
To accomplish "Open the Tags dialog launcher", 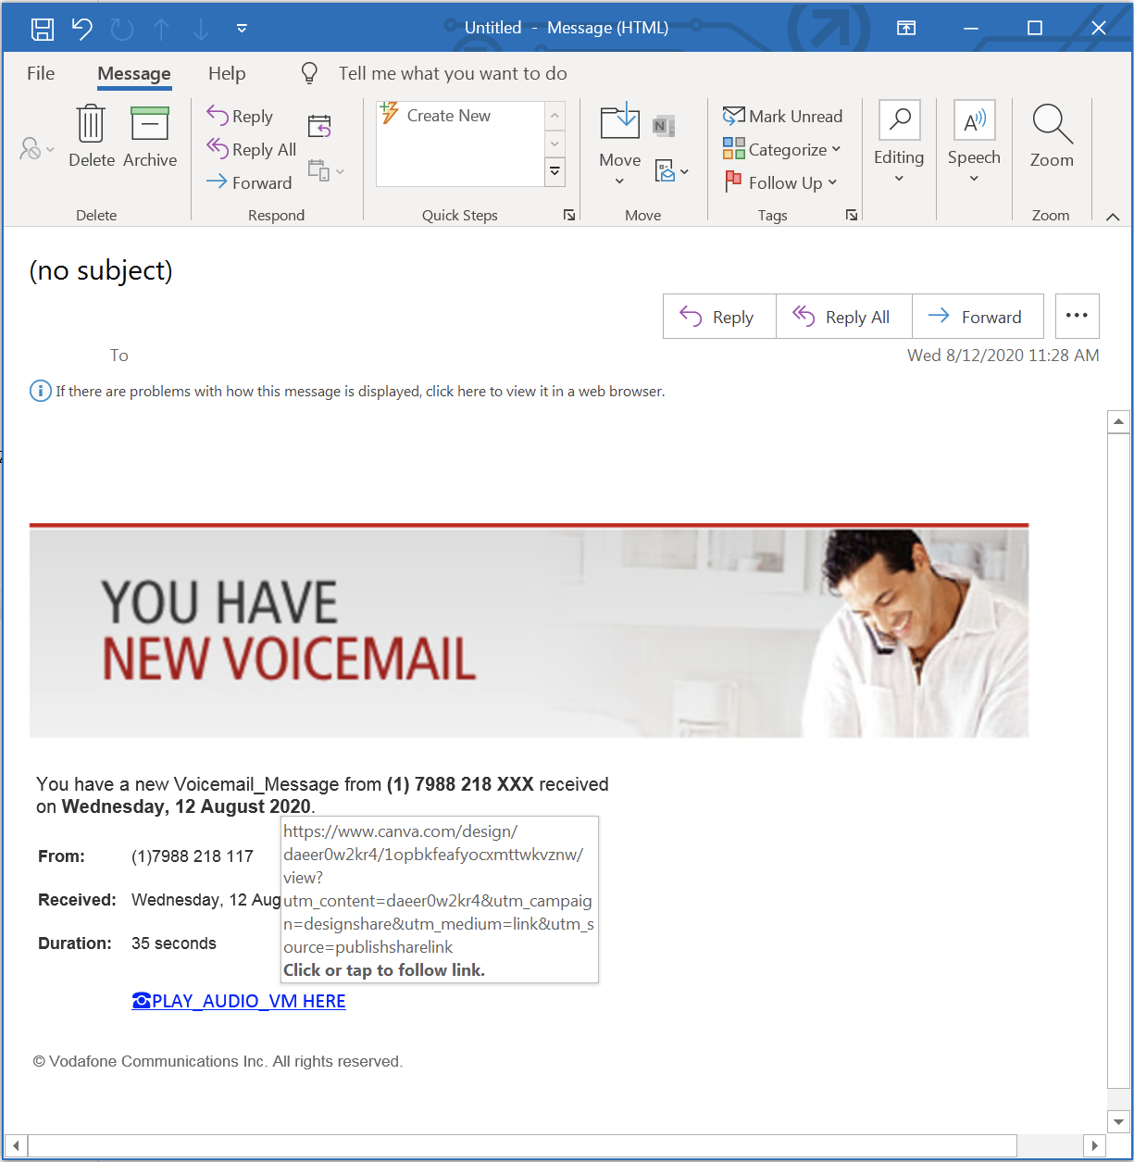I will [851, 214].
